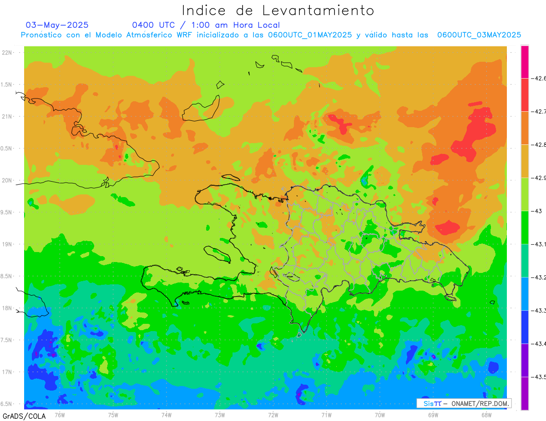Click the "19N" latitude label
Screen dimensions: 546x421
(7, 244)
